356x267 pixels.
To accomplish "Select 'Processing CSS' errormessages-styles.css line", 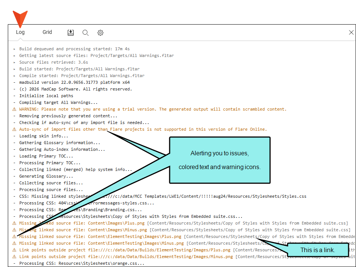I will (x=87, y=203).
